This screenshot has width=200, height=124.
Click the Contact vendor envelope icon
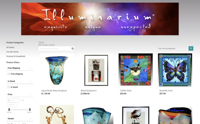(40, 45)
